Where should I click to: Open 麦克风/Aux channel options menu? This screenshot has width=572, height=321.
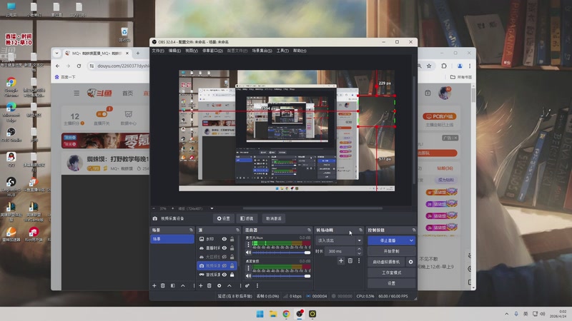[x=248, y=245]
